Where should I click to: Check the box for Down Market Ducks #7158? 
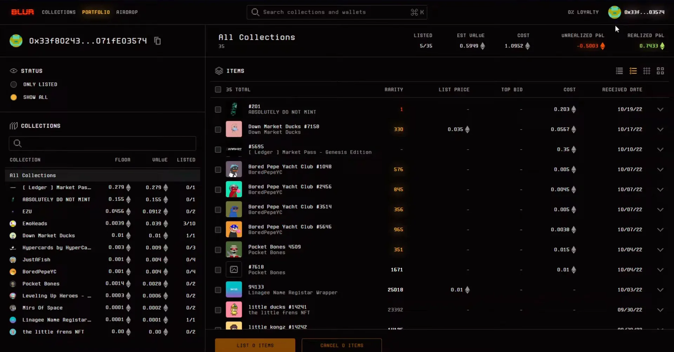(218, 129)
